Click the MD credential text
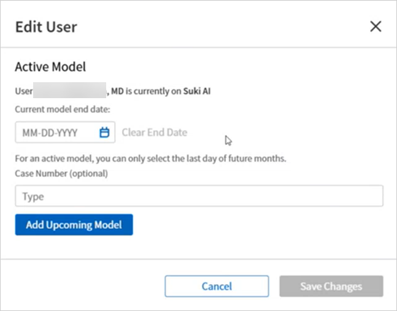This screenshot has width=397, height=311. click(x=117, y=91)
